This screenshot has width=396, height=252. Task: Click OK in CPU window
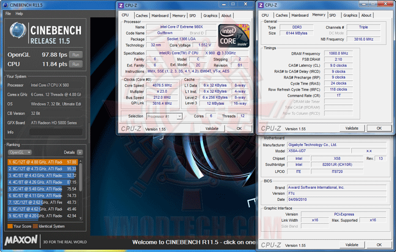click(x=239, y=128)
